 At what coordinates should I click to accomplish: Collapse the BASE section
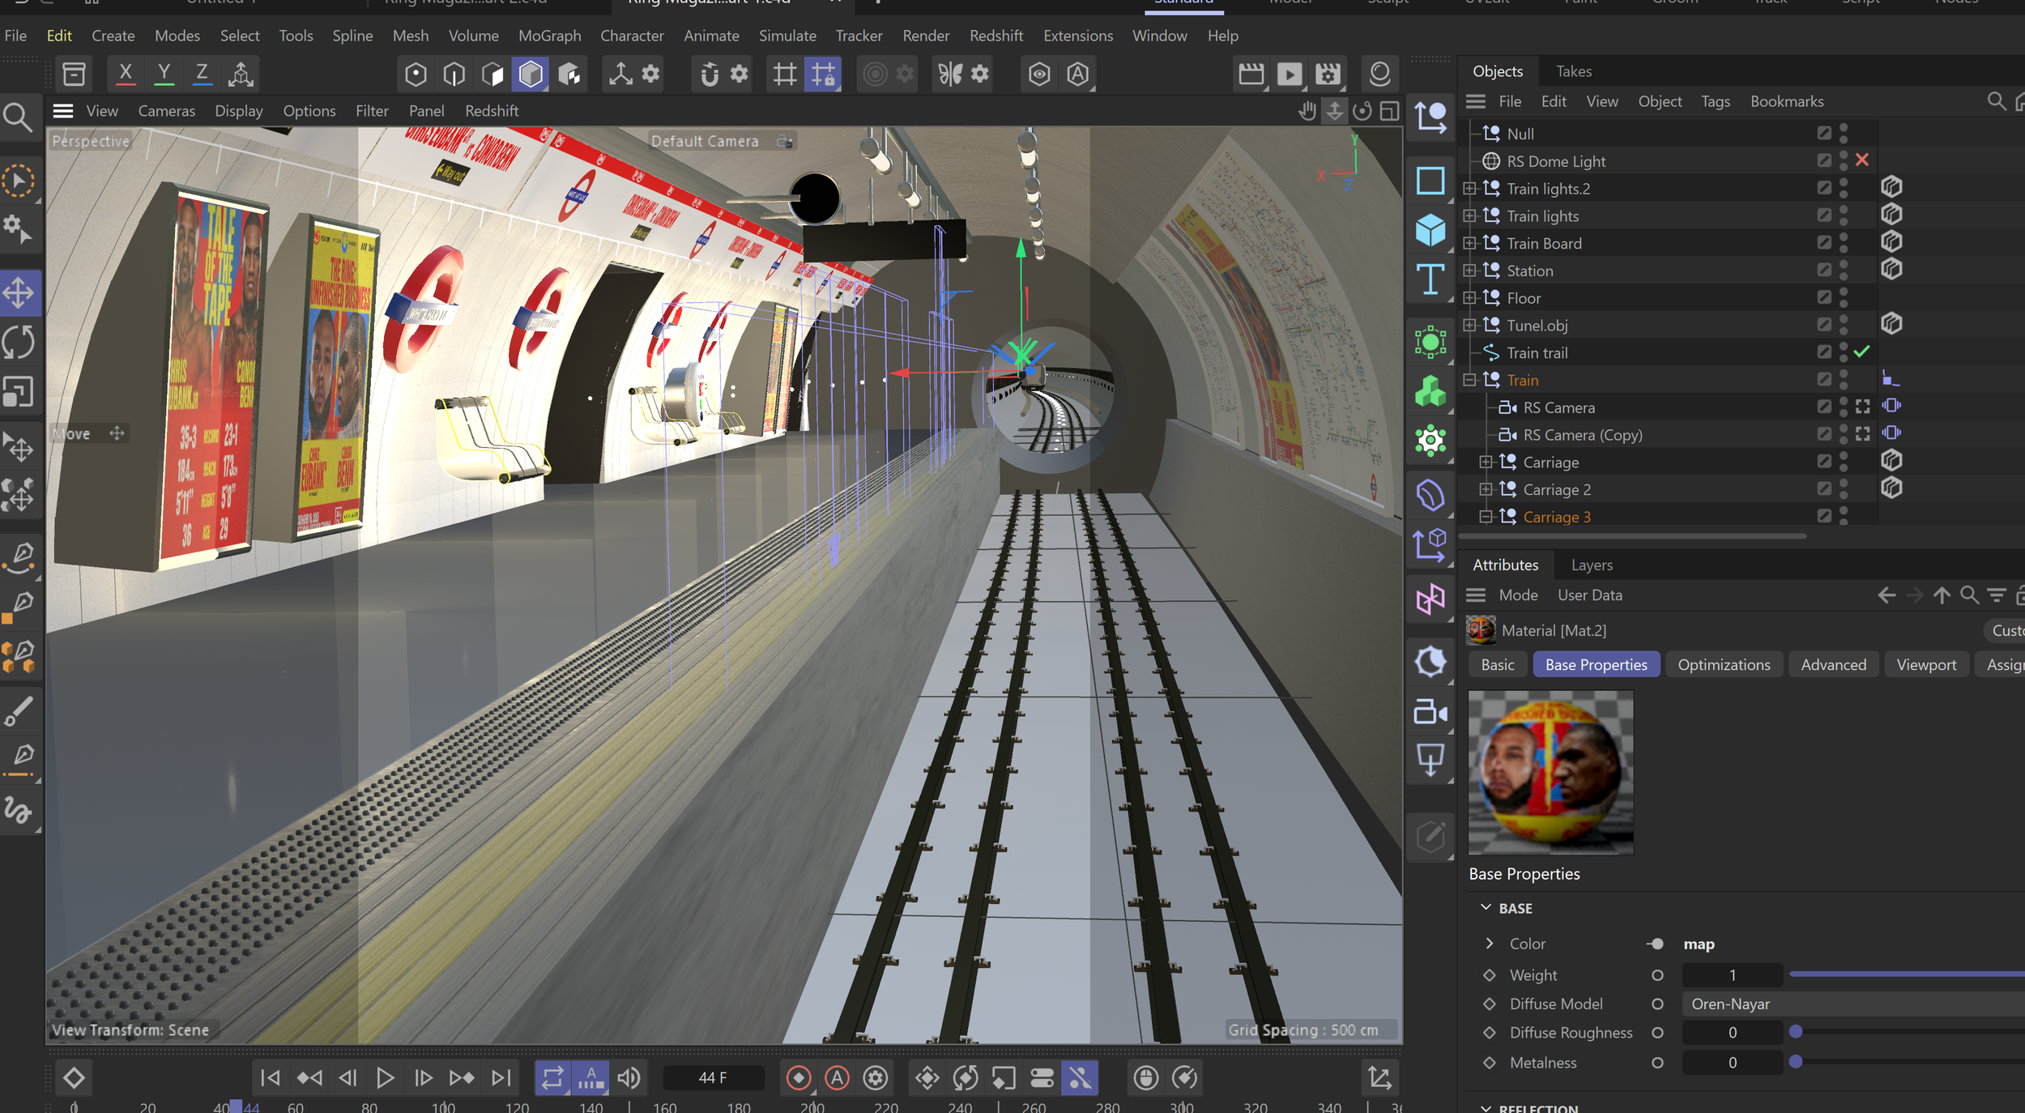(1486, 908)
